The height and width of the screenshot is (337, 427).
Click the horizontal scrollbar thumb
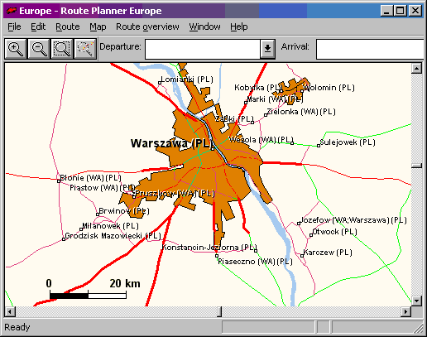coord(219,311)
